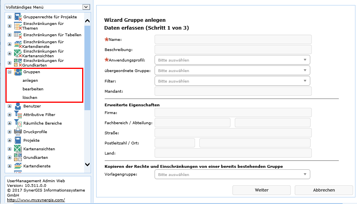Image resolution: width=357 pixels, height=204 pixels.
Task: Open the Vollständiges Menü dropdown
Action: click(86, 7)
